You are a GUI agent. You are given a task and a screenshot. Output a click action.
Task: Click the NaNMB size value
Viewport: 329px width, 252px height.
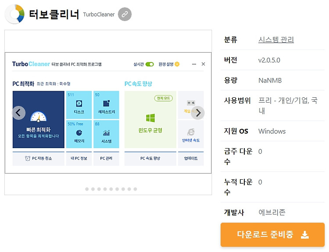click(x=270, y=81)
